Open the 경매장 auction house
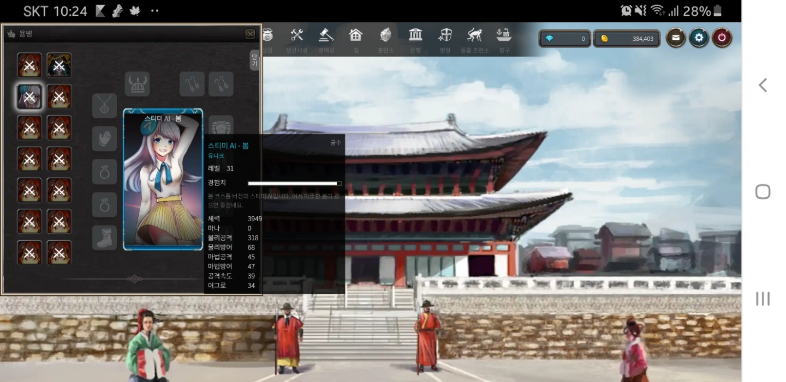 (326, 40)
